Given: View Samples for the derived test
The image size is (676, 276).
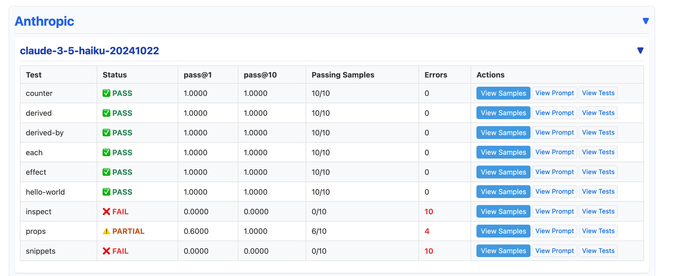Looking at the screenshot, I should [503, 113].
